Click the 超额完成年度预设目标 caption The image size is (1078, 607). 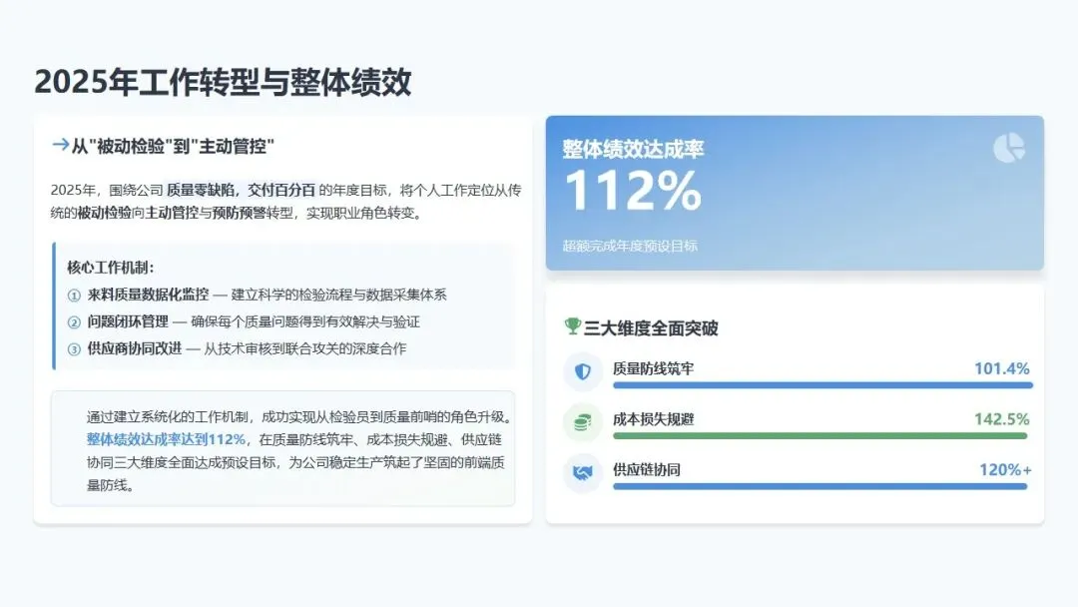[630, 246]
